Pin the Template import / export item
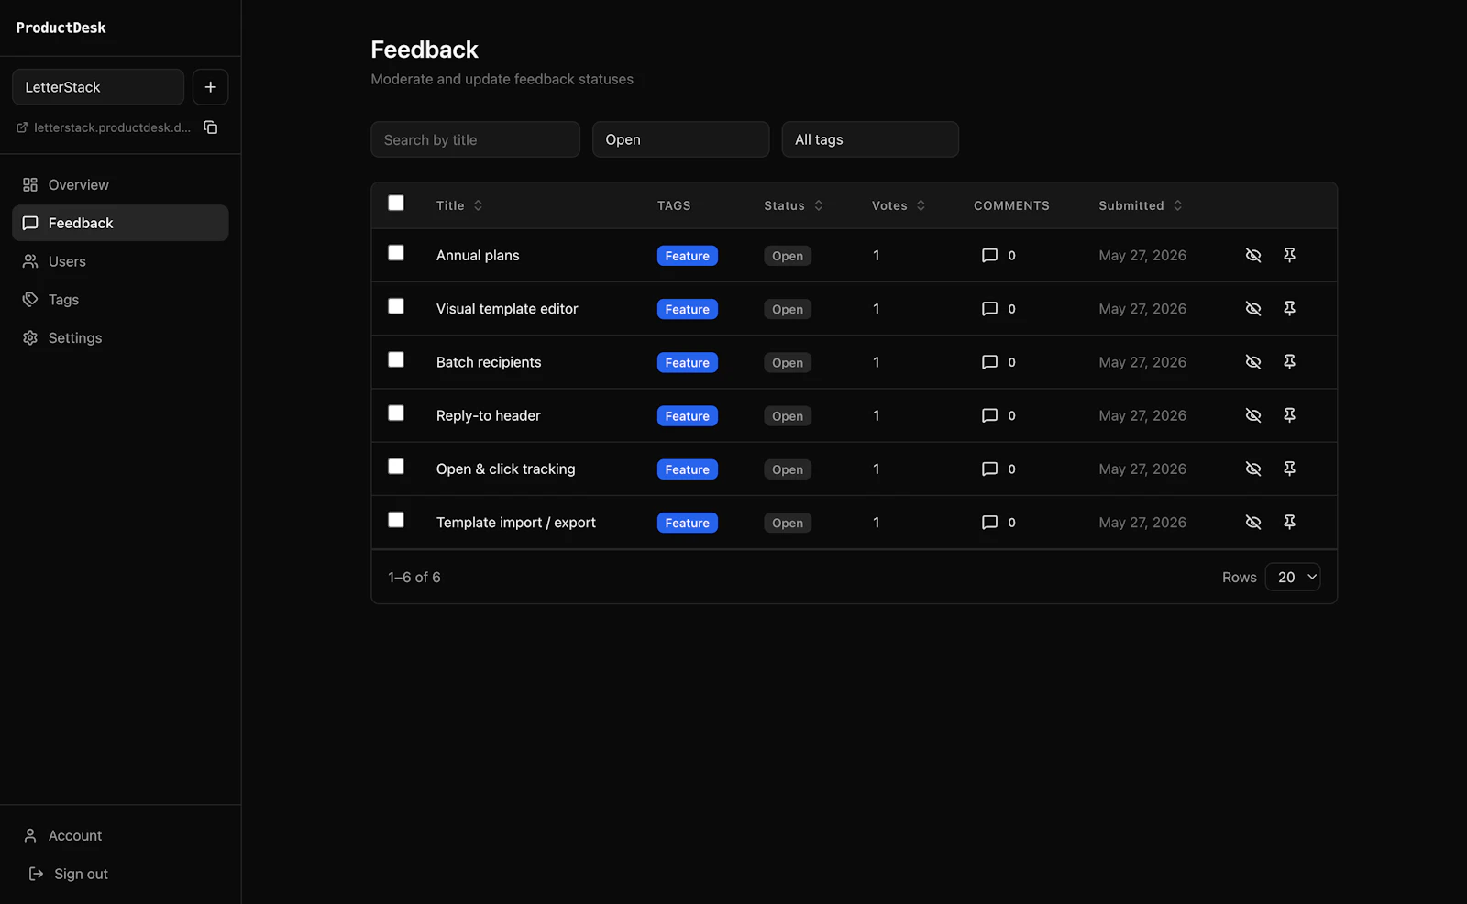Viewport: 1467px width, 904px height. [1289, 522]
